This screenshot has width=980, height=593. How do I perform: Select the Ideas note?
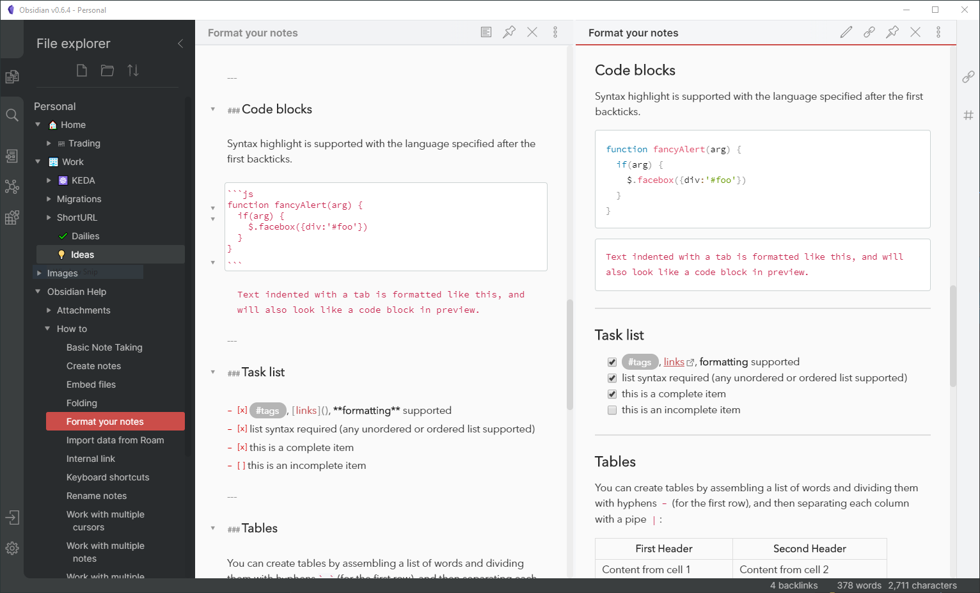pyautogui.click(x=110, y=255)
